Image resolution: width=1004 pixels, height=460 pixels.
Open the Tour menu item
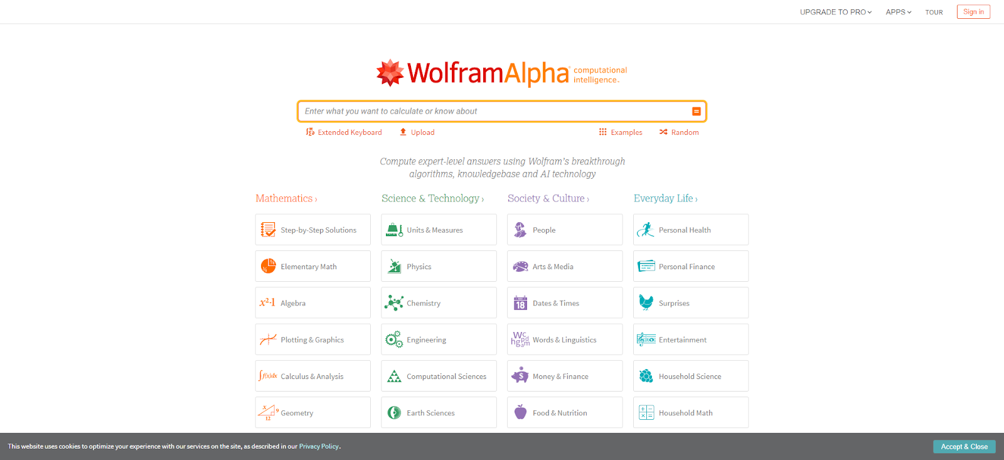point(934,12)
